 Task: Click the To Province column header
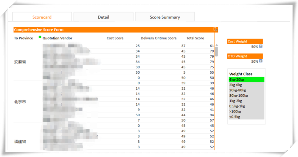pyautogui.click(x=24, y=38)
